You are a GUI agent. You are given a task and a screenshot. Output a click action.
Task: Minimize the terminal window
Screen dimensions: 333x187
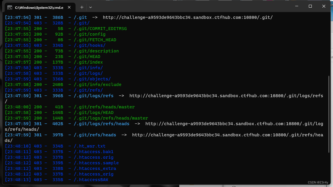[296, 6]
